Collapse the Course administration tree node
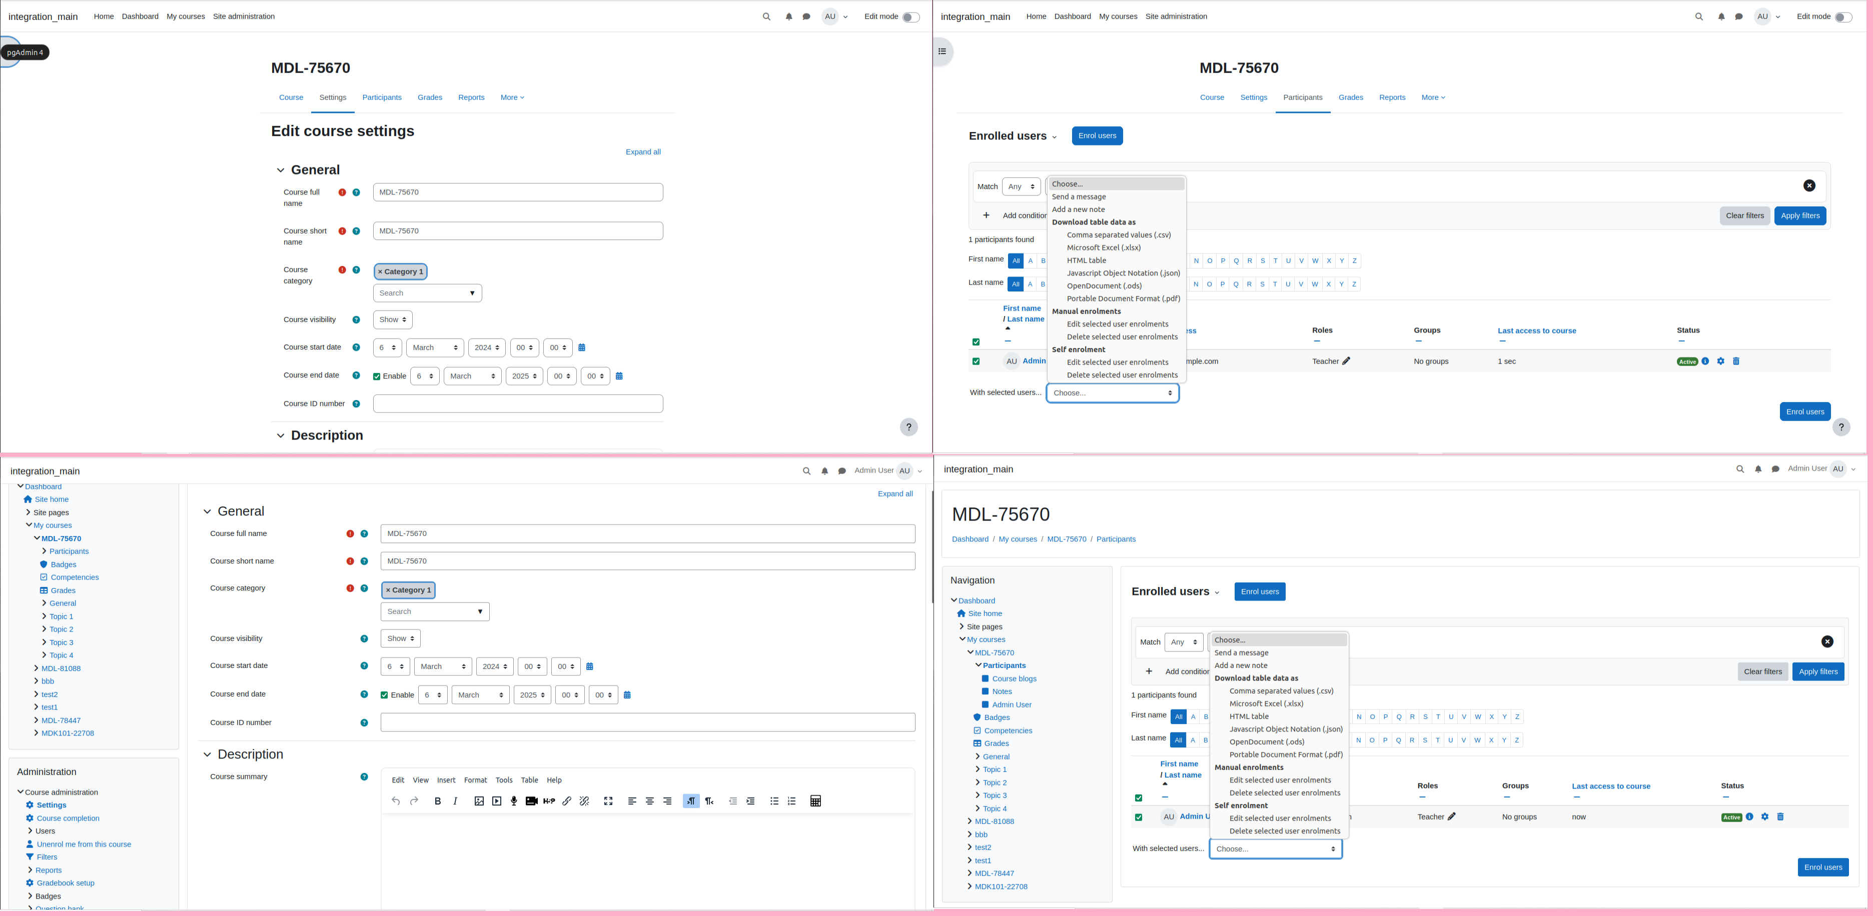The width and height of the screenshot is (1873, 916). coord(21,791)
